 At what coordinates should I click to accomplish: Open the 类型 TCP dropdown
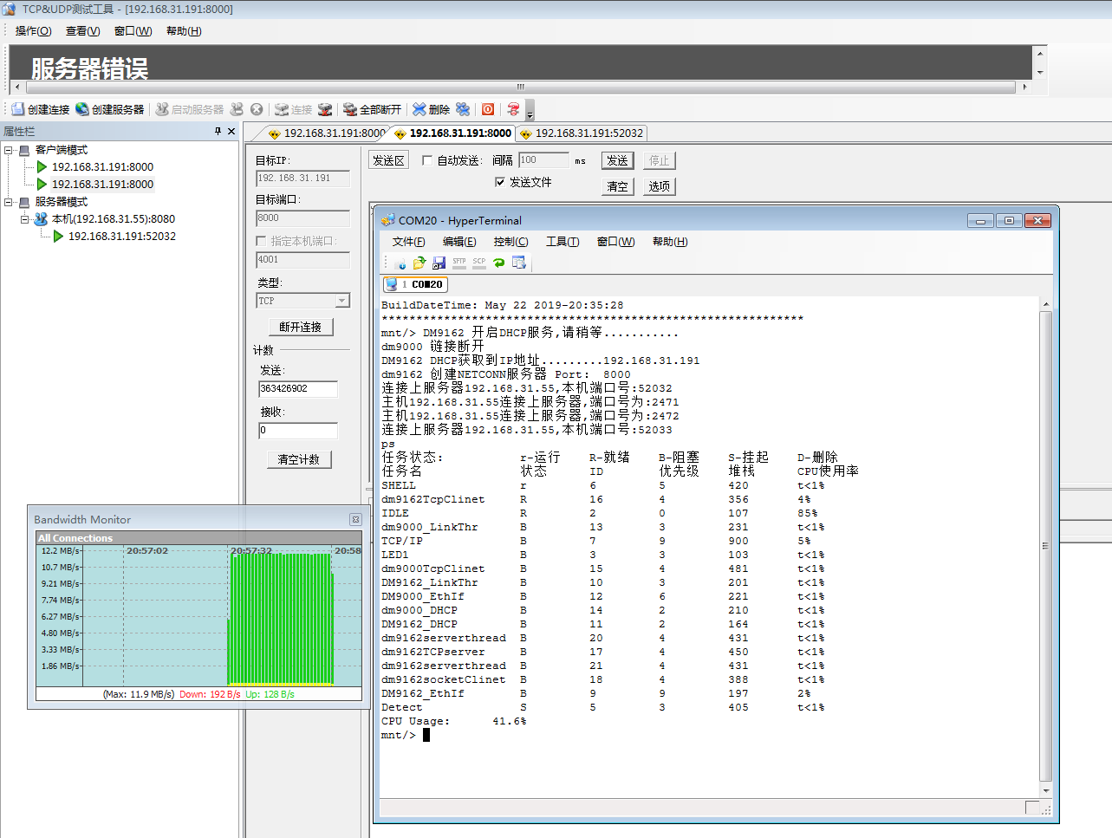pyautogui.click(x=342, y=301)
